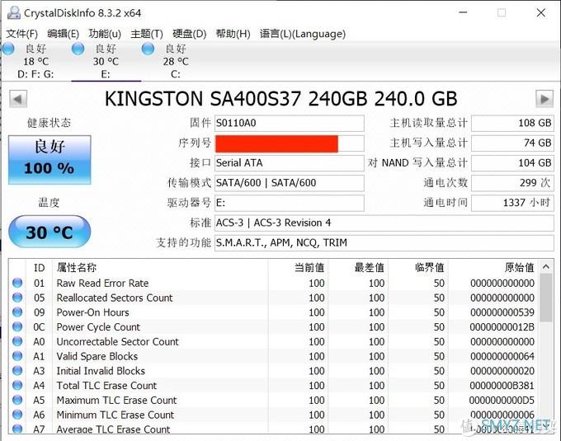
Task: Click raw value 000000000539
Action: (502, 312)
